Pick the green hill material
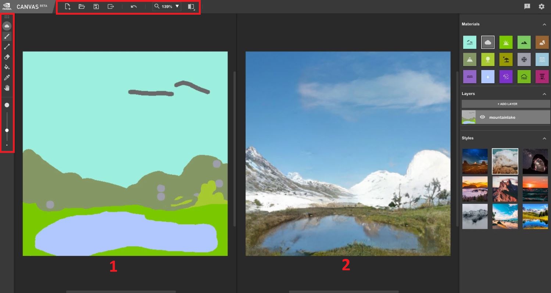 pos(524,42)
